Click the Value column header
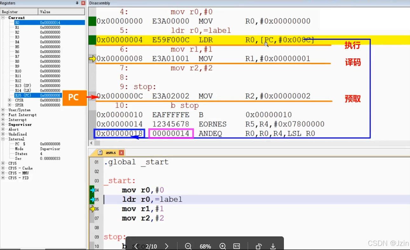The image size is (410, 250). click(x=62, y=12)
